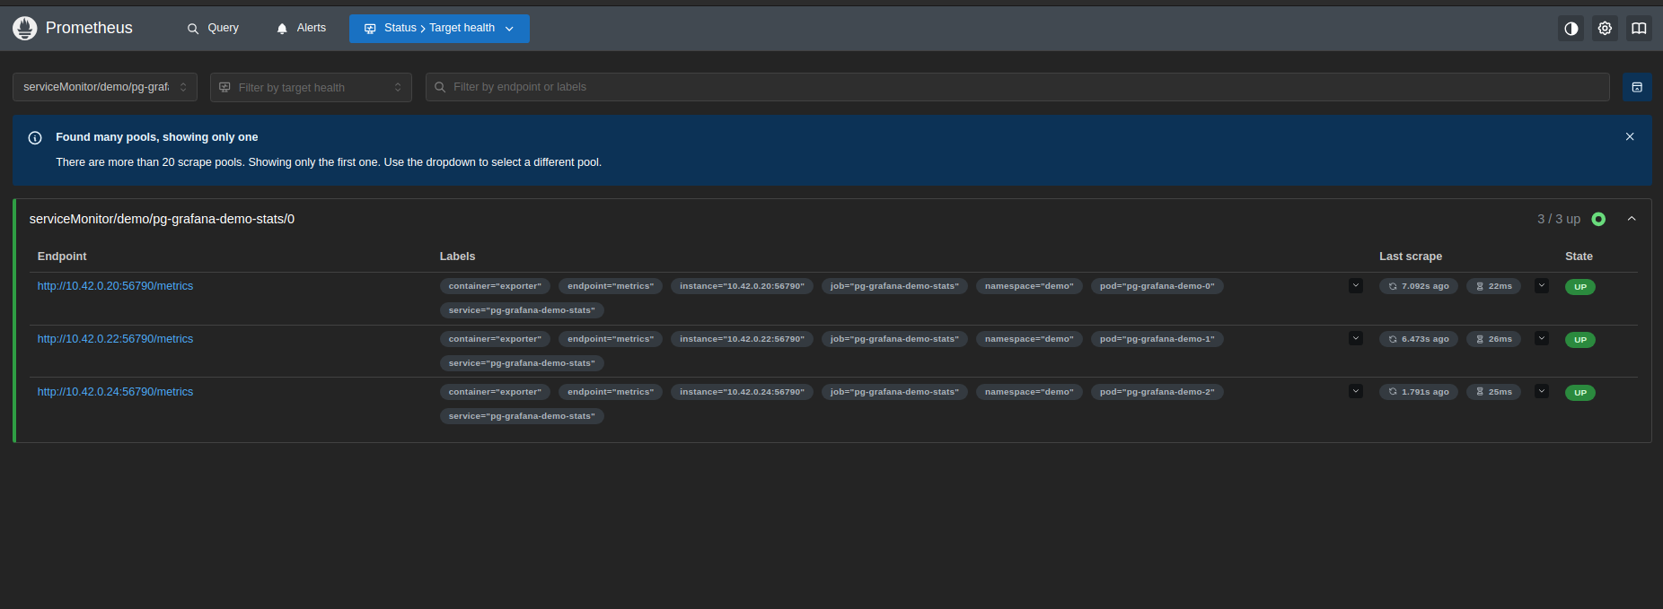Open the 10.42.0.24:56790 metrics link
The height and width of the screenshot is (609, 1663).
point(115,392)
